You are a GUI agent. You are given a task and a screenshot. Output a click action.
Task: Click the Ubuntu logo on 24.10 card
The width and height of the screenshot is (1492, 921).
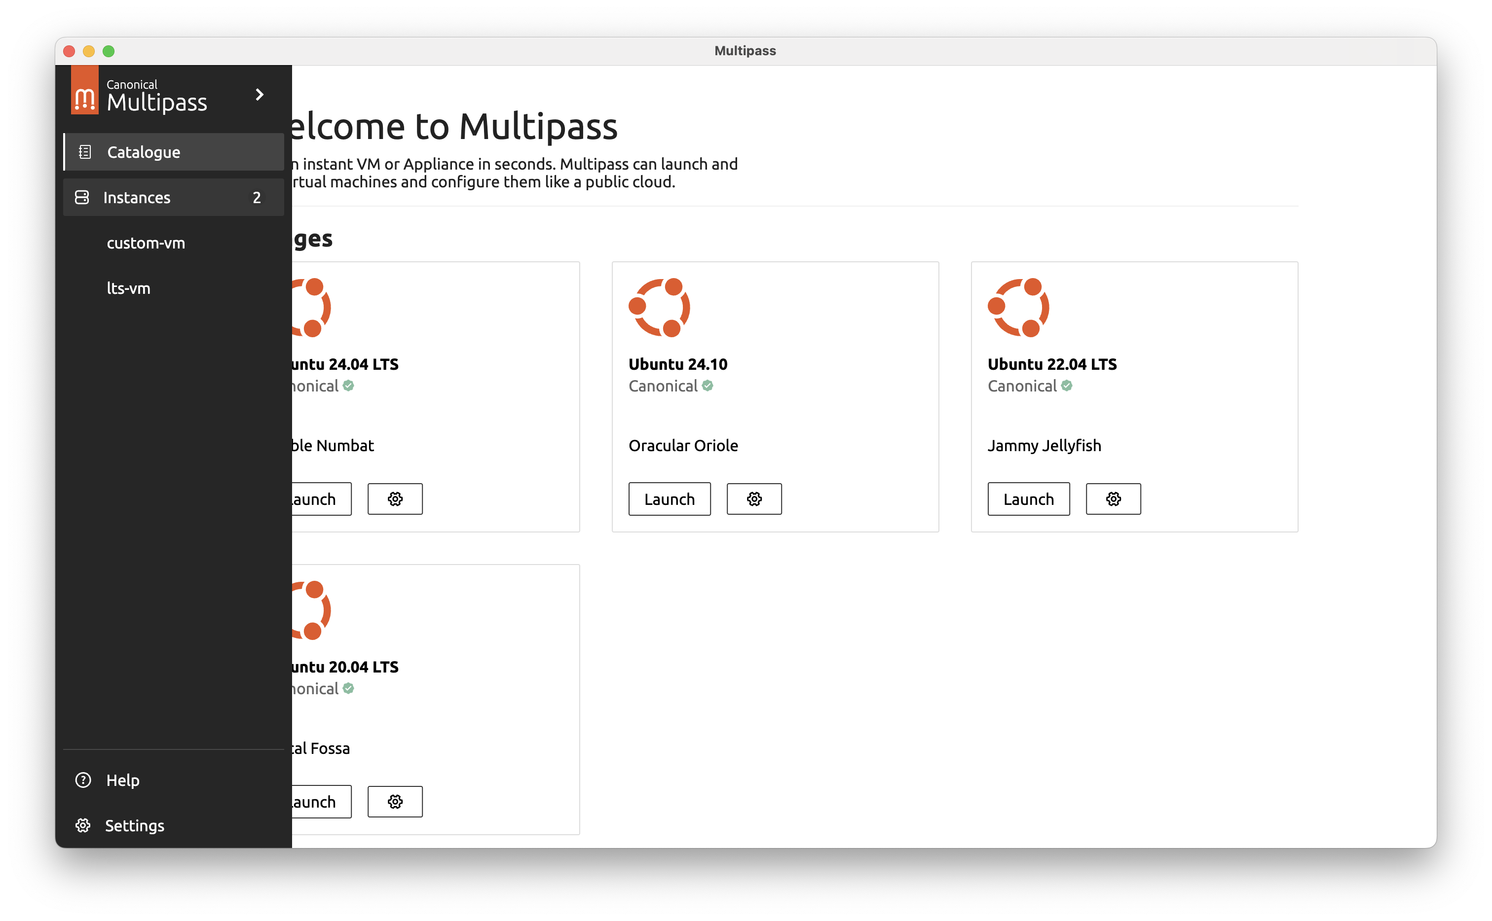tap(659, 308)
